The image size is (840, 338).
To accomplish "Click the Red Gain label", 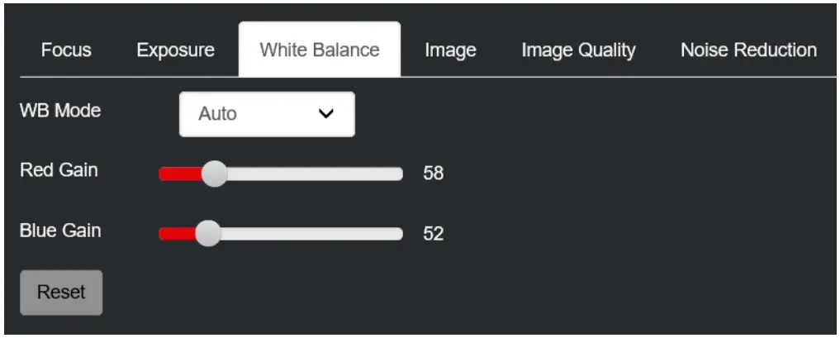I will coord(59,170).
